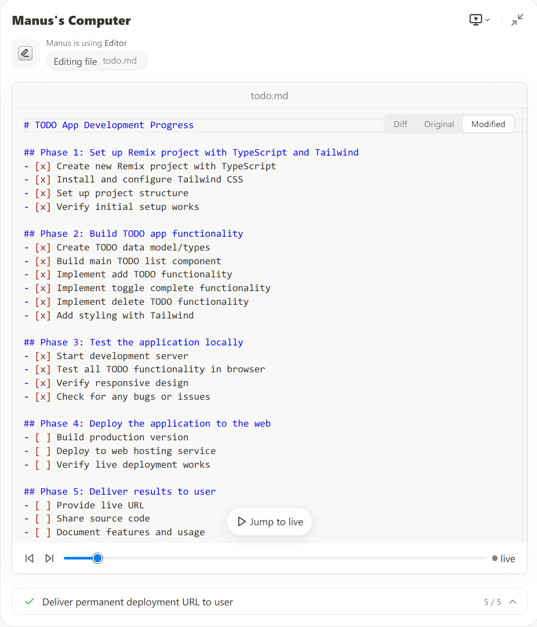Click the Share source code line
The image size is (537, 627).
tap(87, 519)
